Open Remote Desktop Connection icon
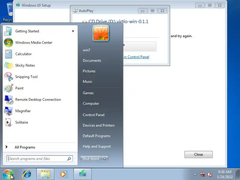Image resolution: width=240 pixels, height=180 pixels. tap(9, 100)
